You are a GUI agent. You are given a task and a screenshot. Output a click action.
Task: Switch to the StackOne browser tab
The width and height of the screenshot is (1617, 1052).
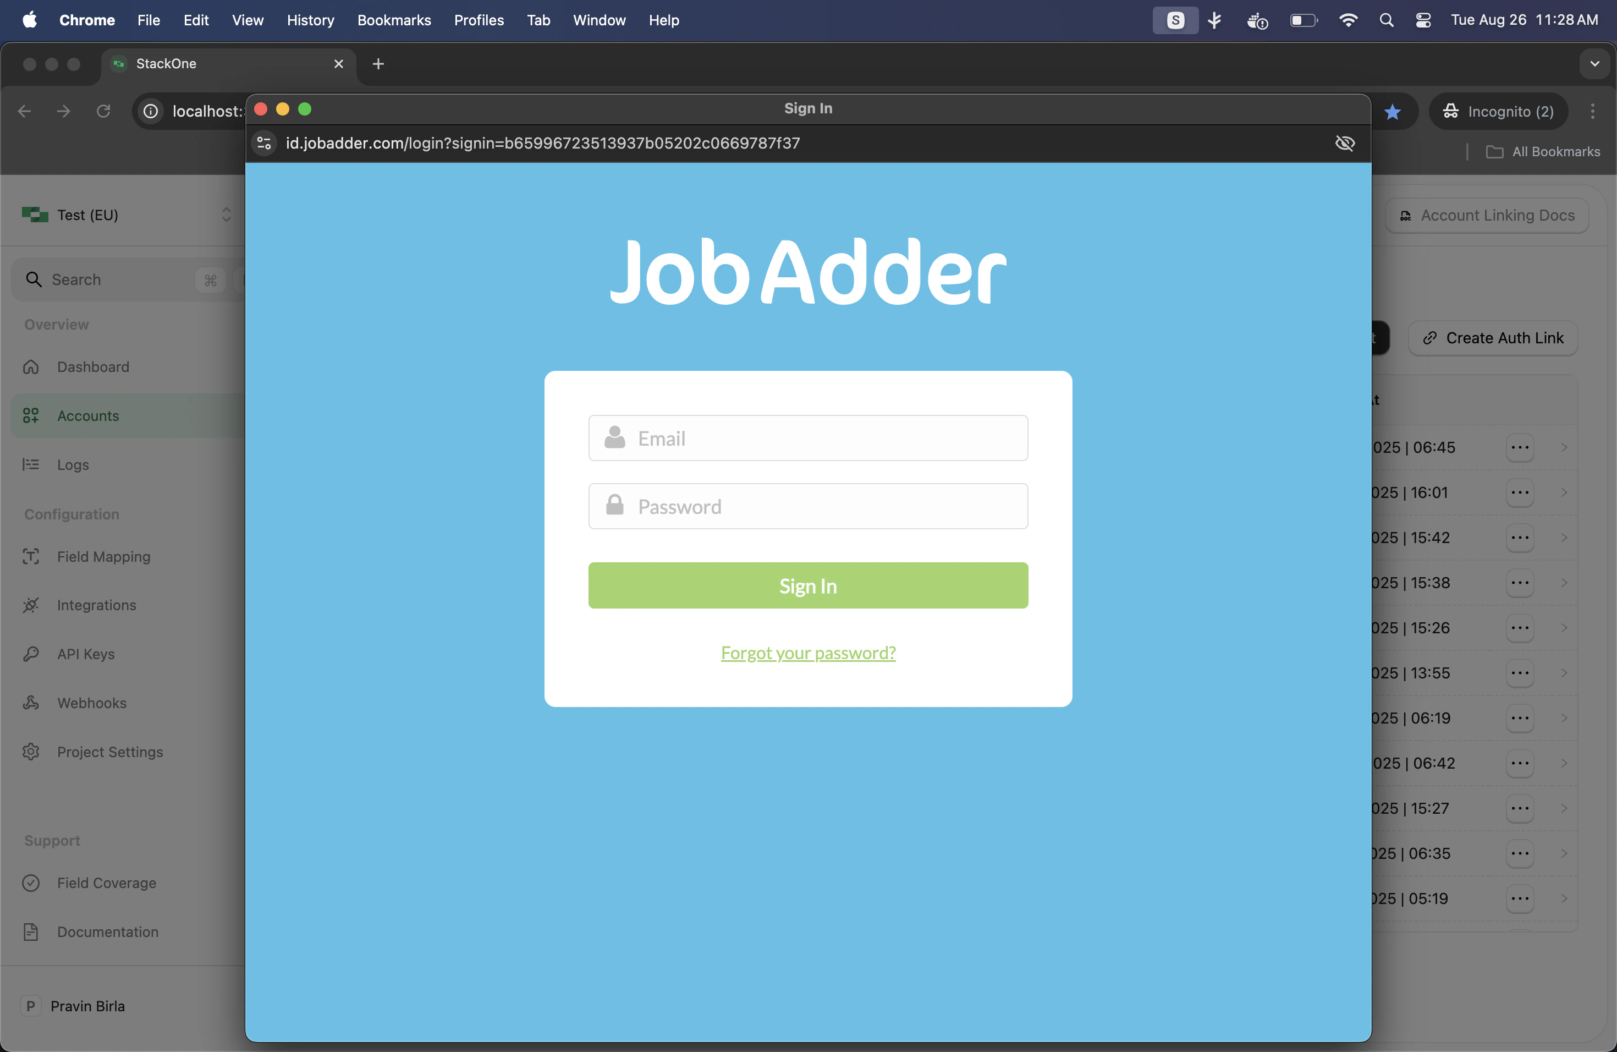[168, 64]
